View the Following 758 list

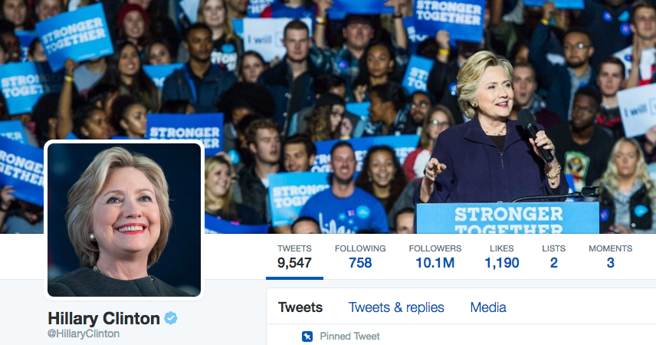[x=360, y=257]
